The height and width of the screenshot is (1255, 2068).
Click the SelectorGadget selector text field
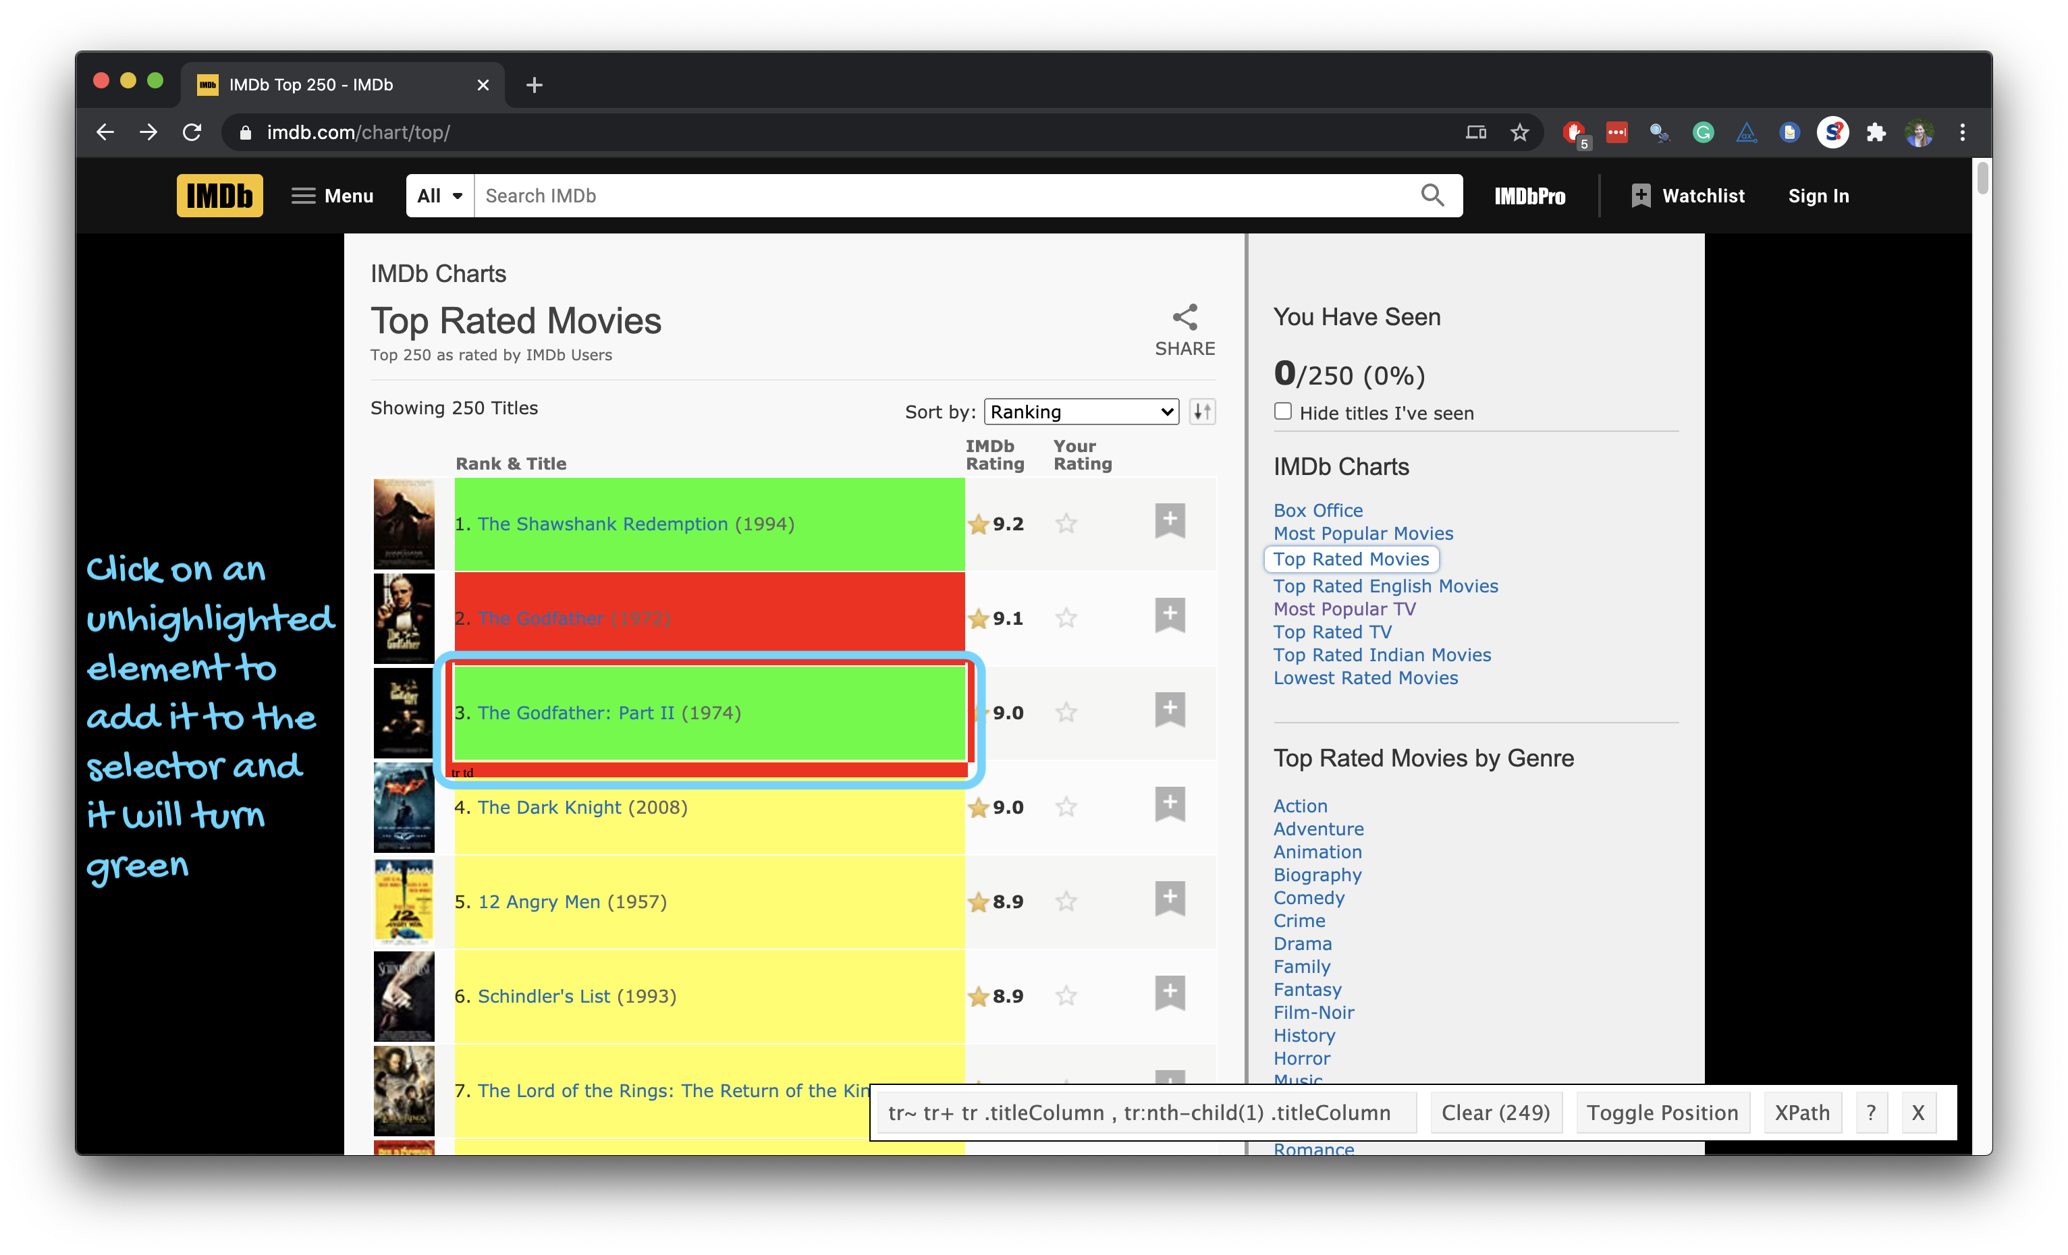click(1147, 1113)
